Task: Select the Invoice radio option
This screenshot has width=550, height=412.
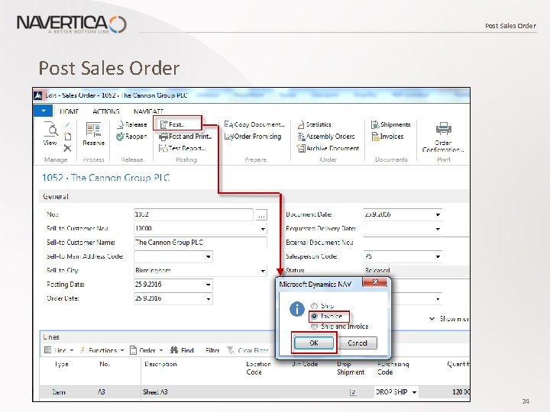Action: (x=314, y=316)
